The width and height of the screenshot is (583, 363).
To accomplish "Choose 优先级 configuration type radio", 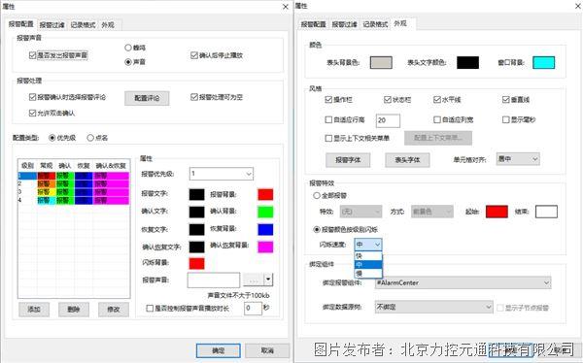I will pos(52,138).
